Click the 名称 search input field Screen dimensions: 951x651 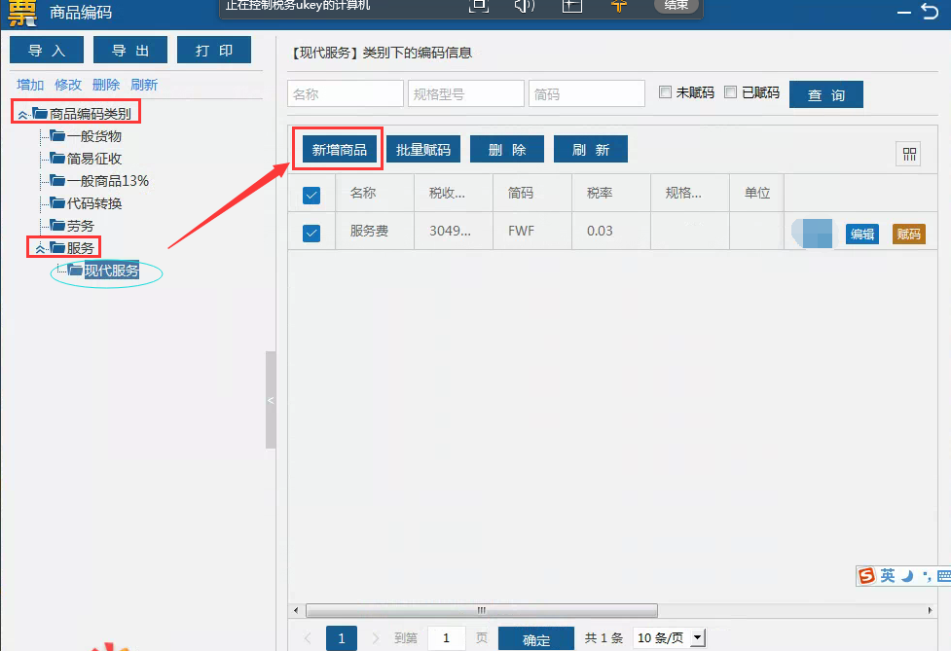345,94
